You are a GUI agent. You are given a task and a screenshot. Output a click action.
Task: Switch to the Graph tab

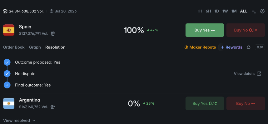(x=35, y=47)
